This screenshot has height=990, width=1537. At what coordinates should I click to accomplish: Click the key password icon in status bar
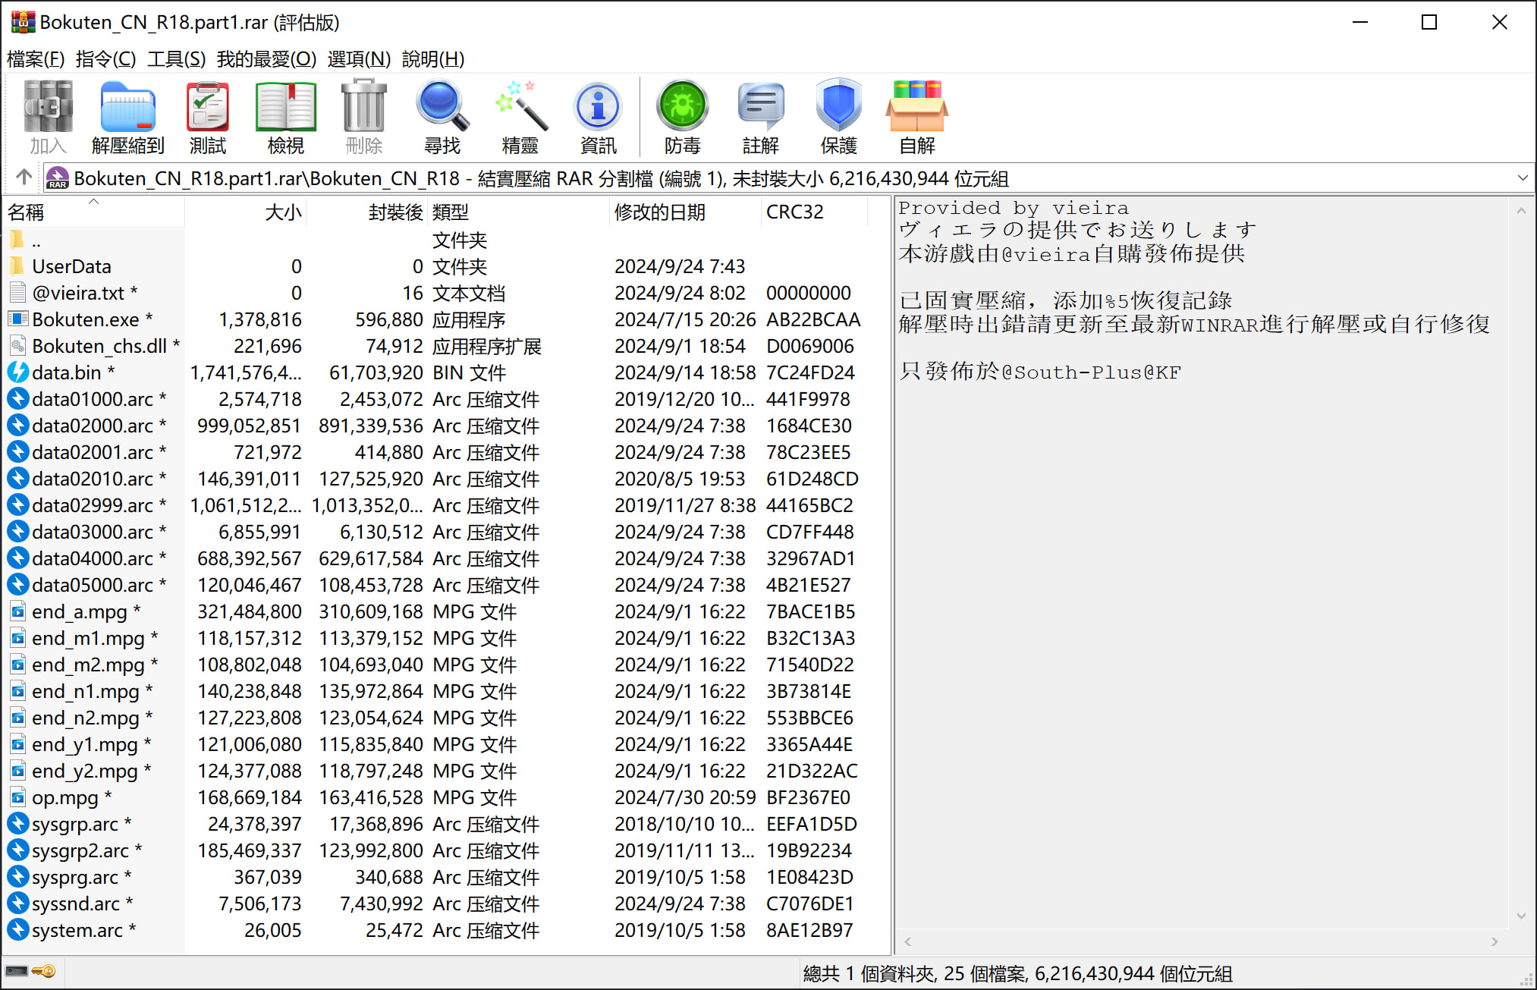44,972
